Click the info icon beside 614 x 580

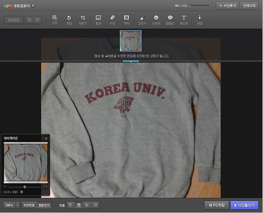pos(22,192)
